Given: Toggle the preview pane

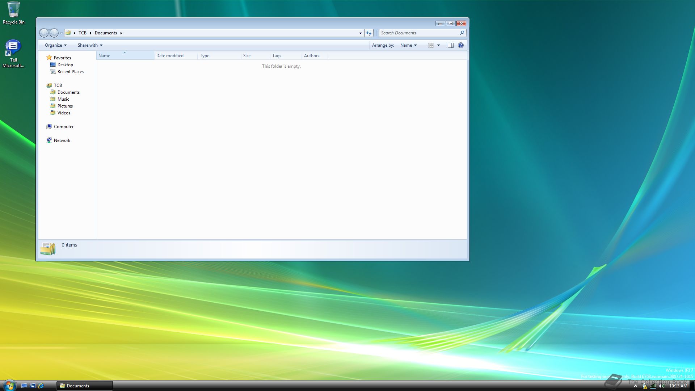Looking at the screenshot, I should [451, 45].
